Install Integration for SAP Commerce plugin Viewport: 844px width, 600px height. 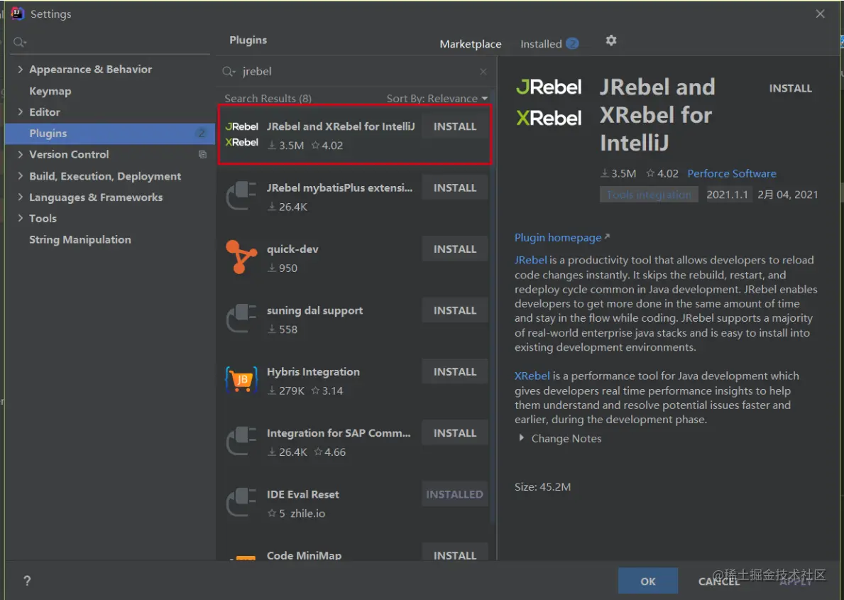click(455, 434)
